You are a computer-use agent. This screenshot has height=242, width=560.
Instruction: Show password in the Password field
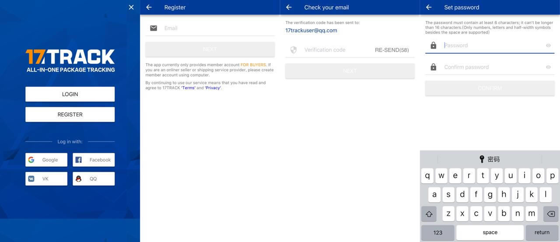click(548, 46)
